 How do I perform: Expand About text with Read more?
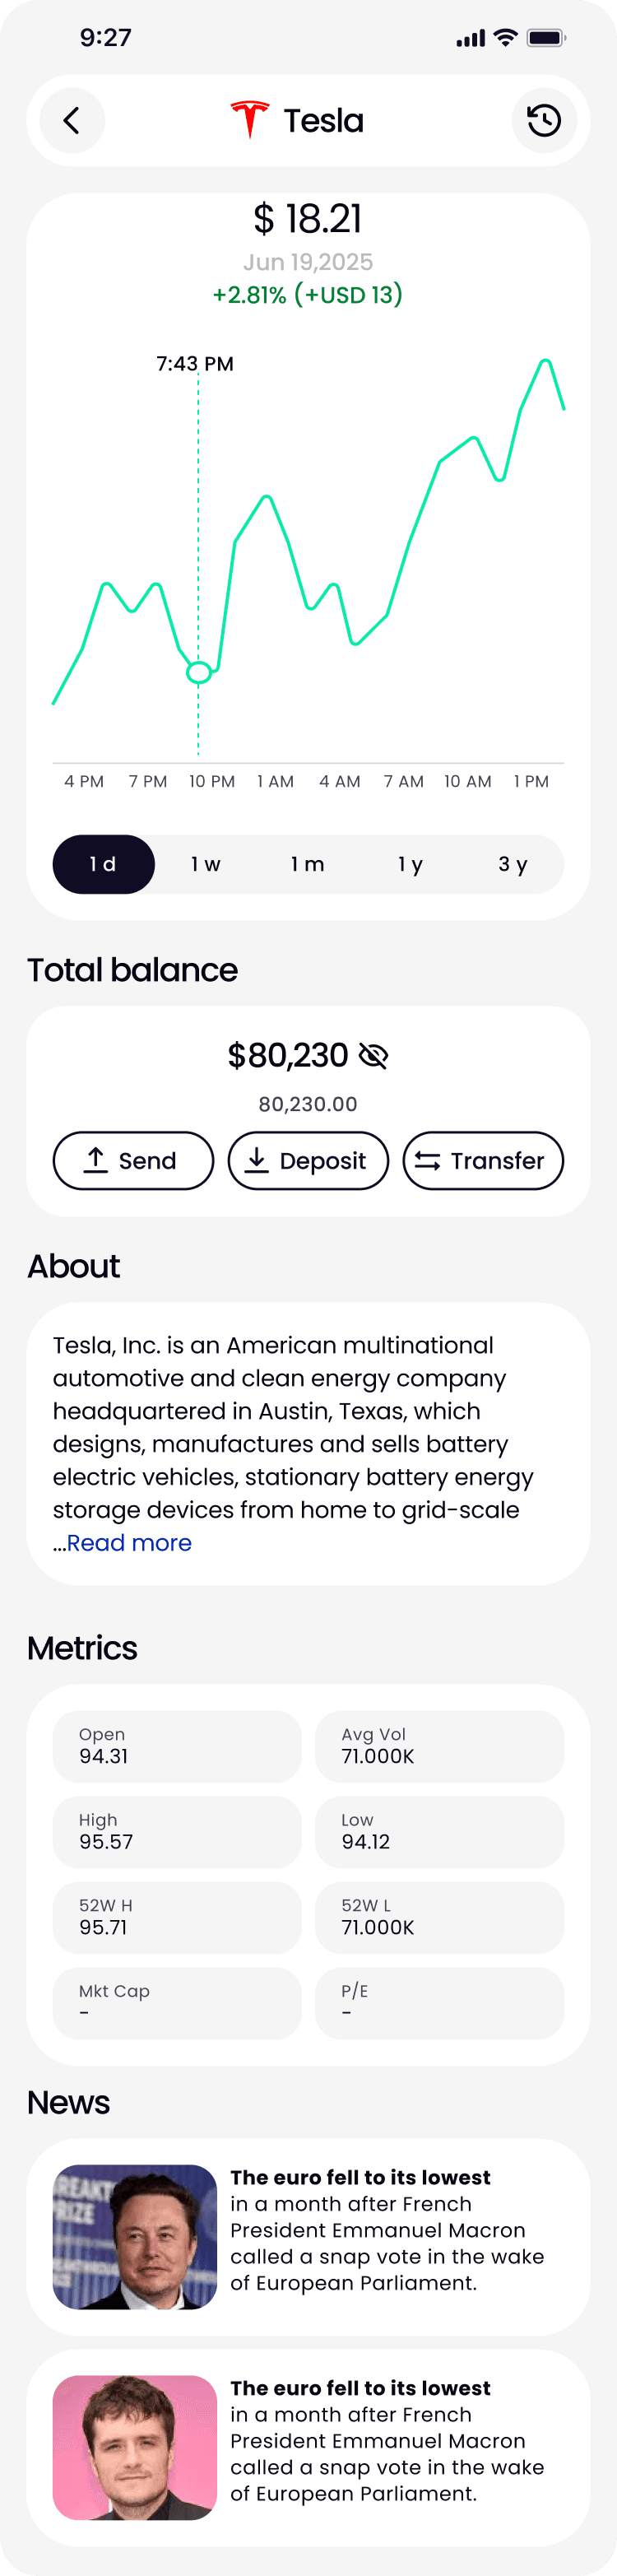click(129, 1543)
